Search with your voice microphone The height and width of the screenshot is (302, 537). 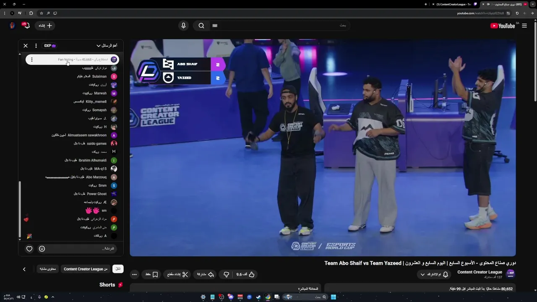(183, 26)
